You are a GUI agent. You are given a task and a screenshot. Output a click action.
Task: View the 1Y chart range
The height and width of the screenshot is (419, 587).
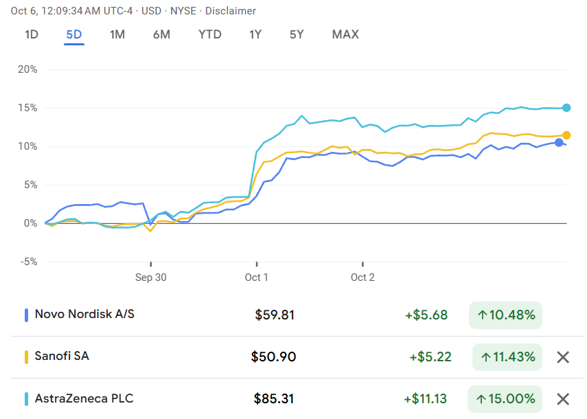click(x=255, y=34)
